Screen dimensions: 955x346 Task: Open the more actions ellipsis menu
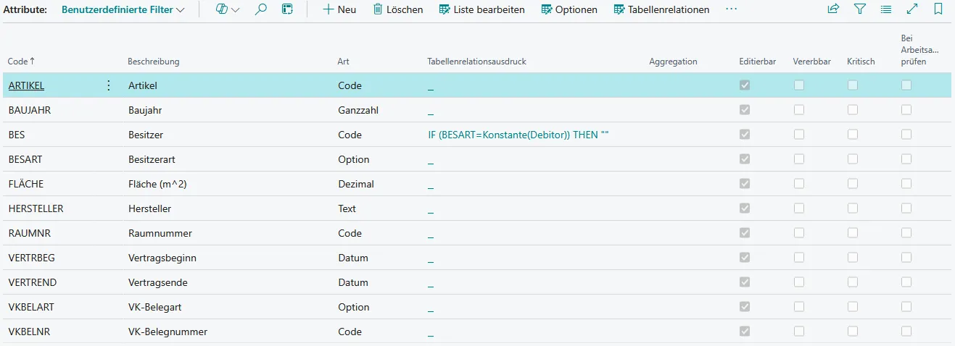[x=731, y=9]
